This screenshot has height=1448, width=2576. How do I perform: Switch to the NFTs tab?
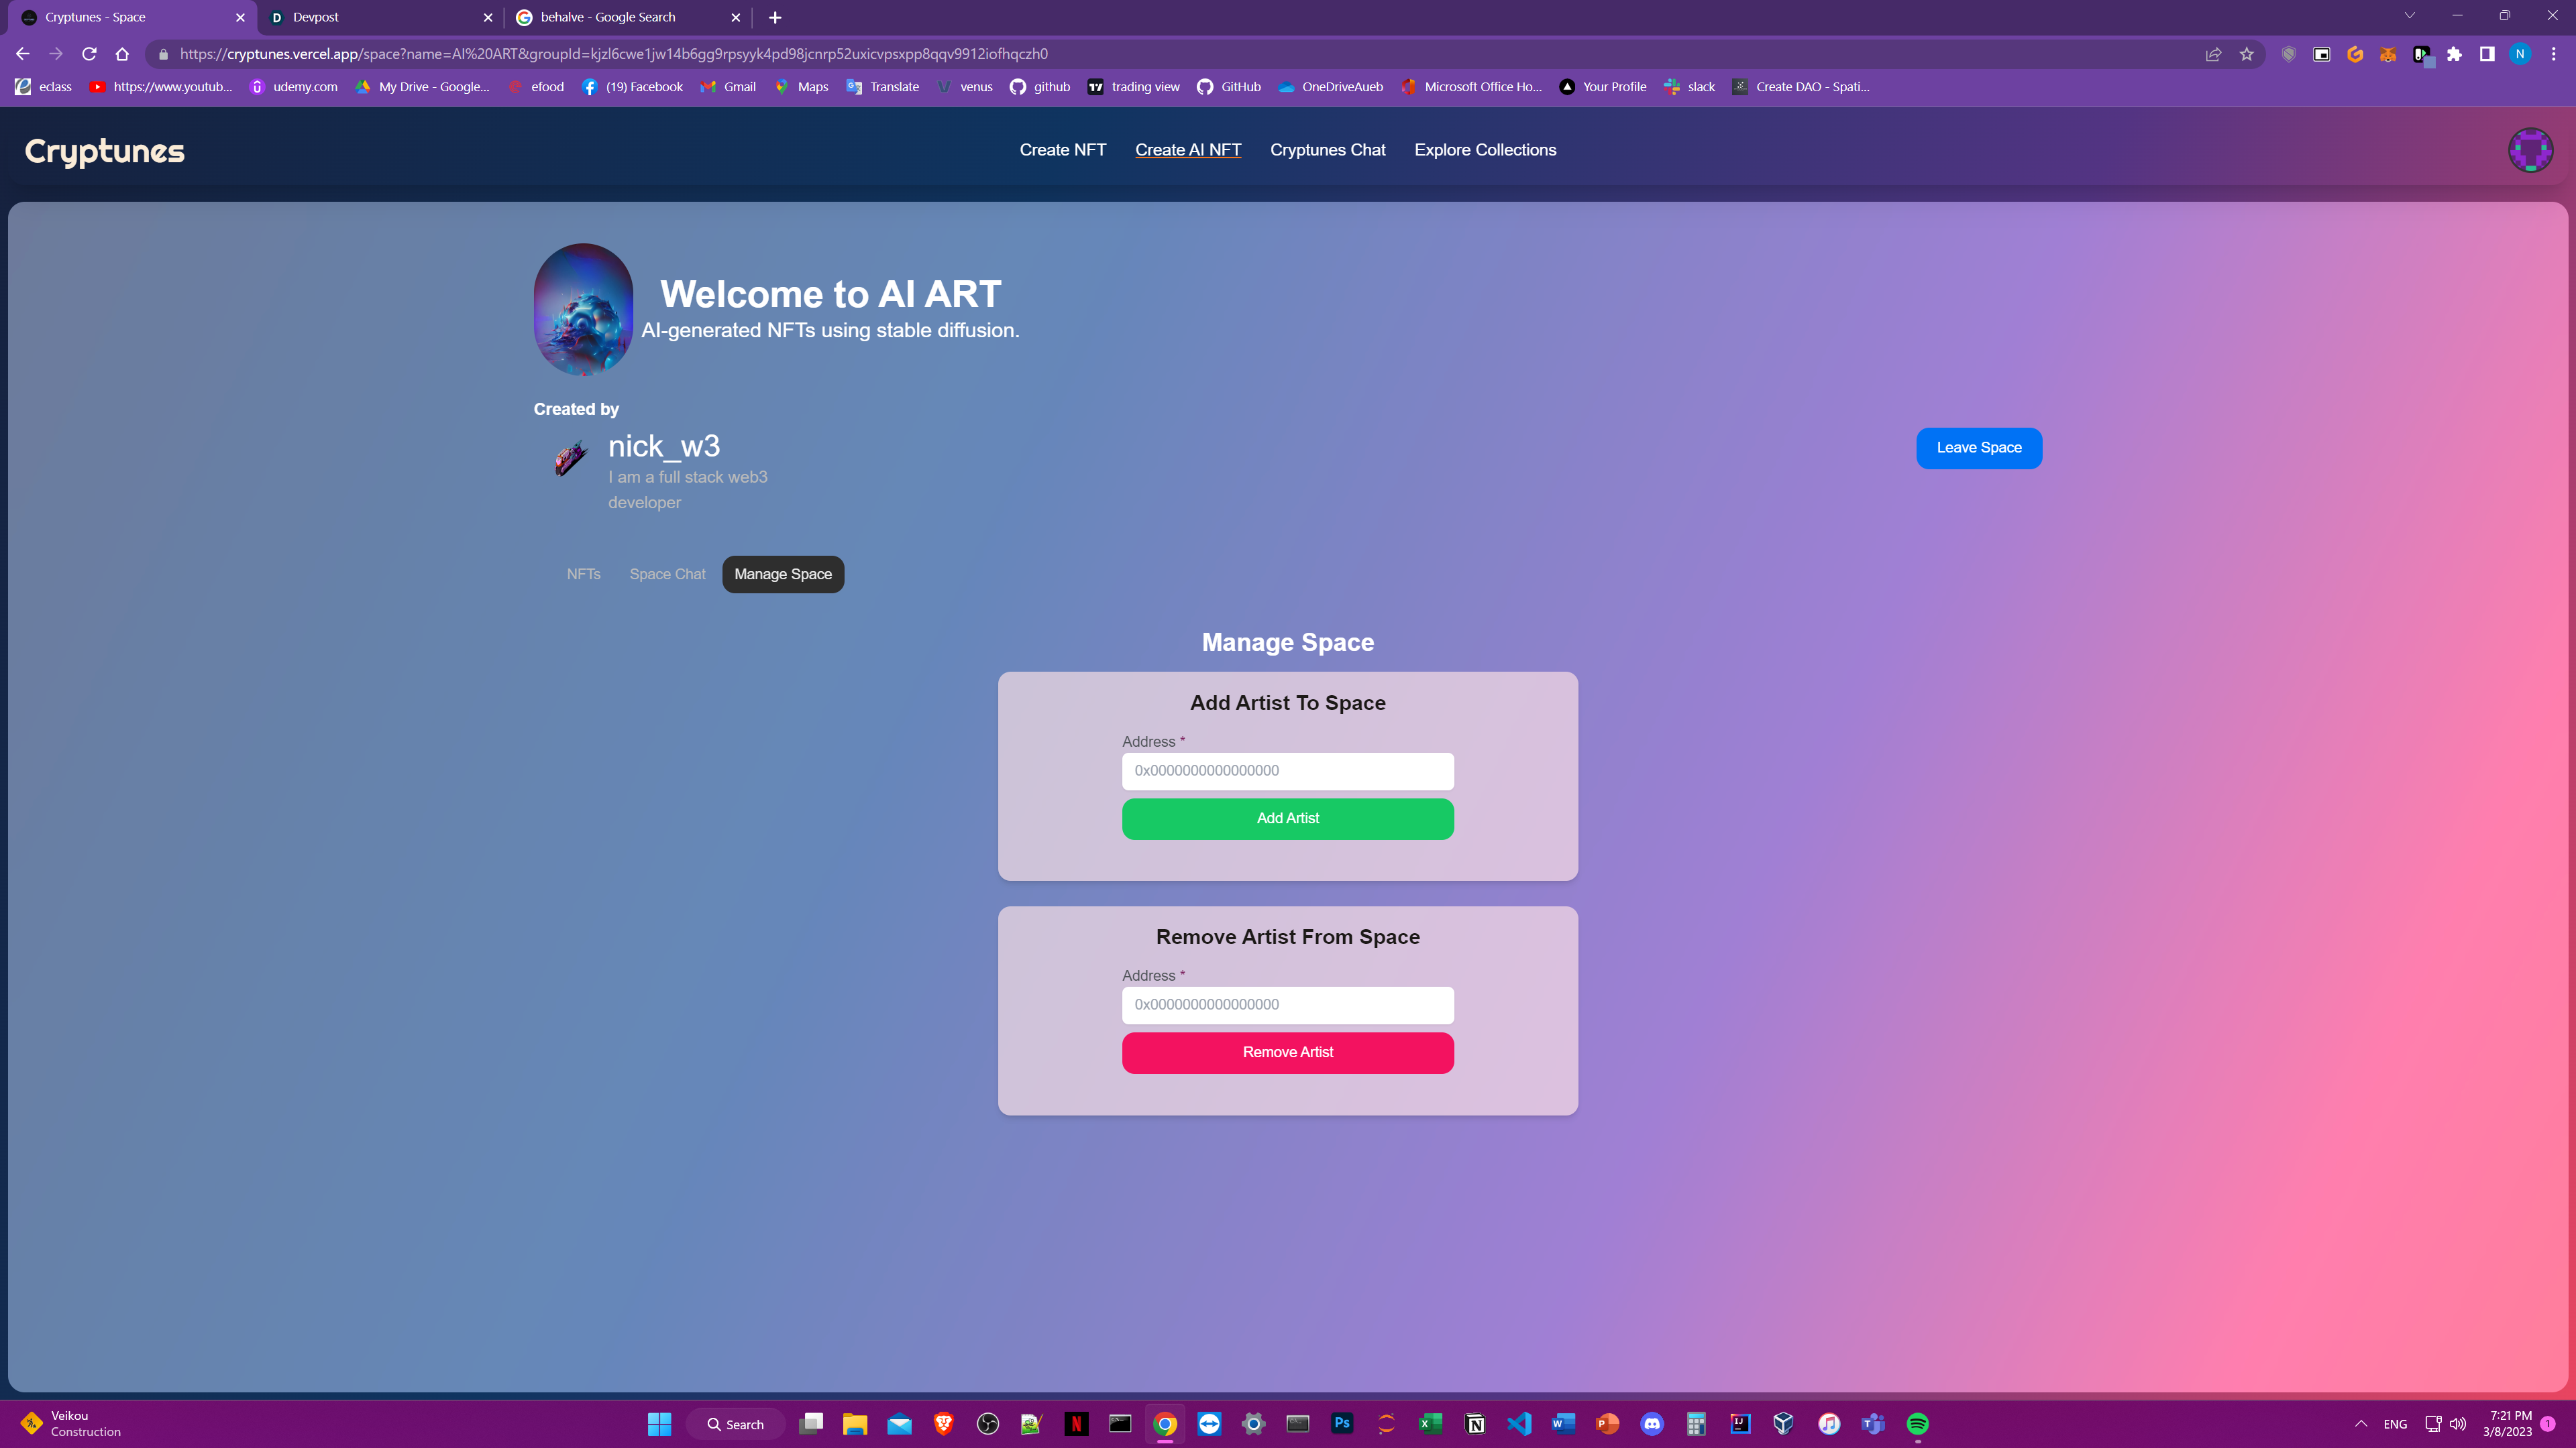(583, 574)
